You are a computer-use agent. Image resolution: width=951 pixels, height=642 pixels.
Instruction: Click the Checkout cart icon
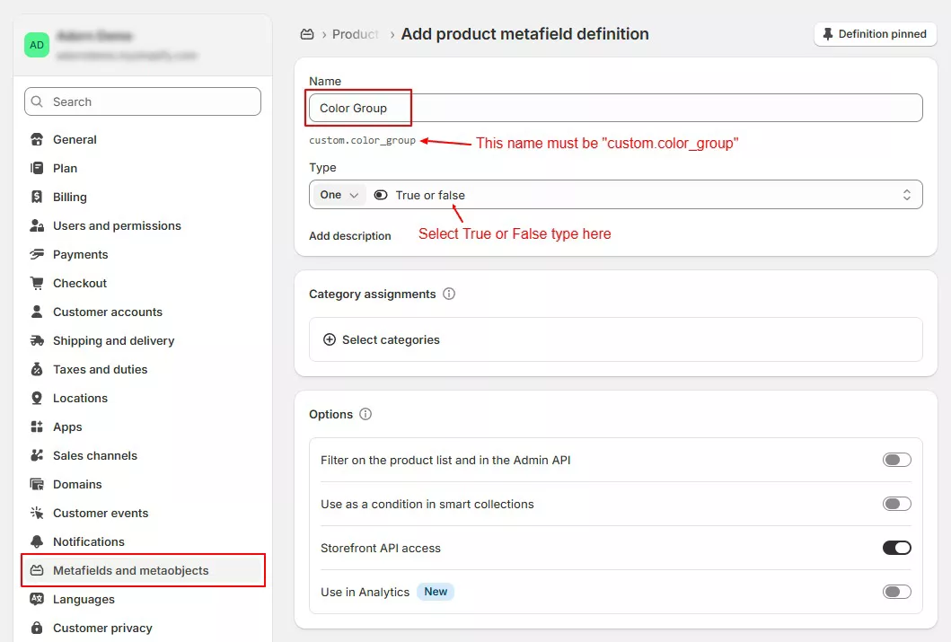[37, 284]
